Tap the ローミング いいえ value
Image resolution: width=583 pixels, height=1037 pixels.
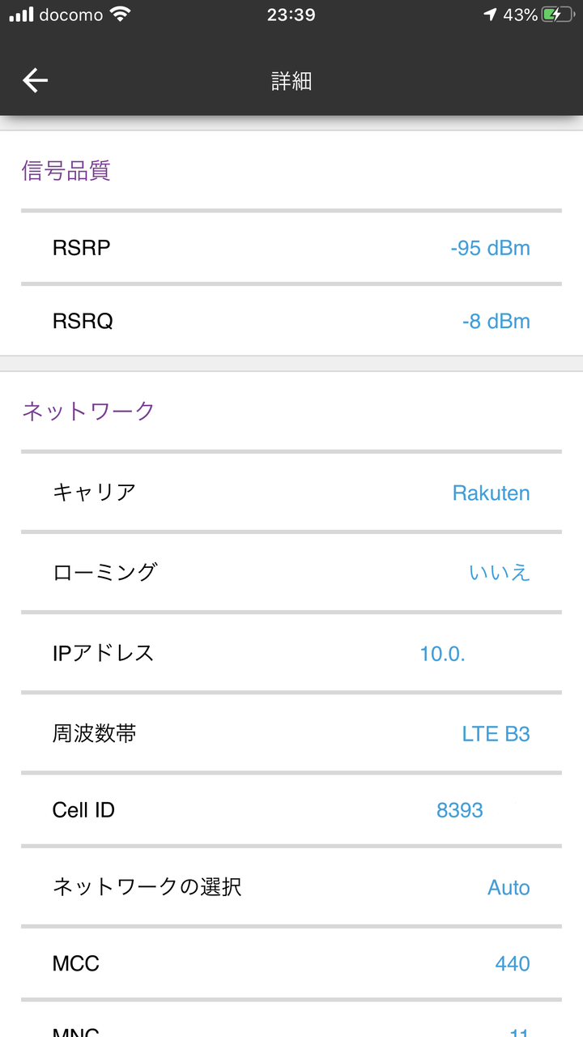[x=500, y=572]
